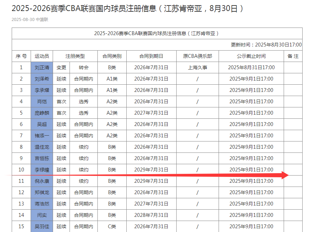Click 2029年7月31日 in 李禄瞳's row
This screenshot has height=232, width=315.
[151, 170]
